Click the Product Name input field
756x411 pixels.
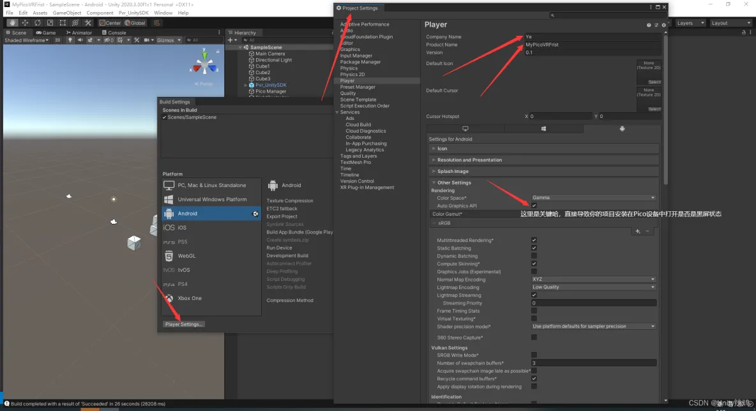[593, 44]
